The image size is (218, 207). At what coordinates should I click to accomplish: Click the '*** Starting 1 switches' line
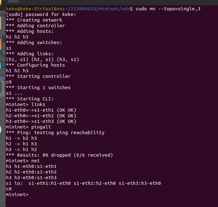tap(38, 88)
